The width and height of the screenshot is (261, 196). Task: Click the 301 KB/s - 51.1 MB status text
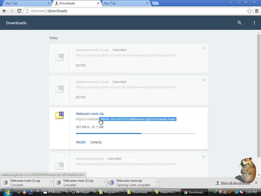pos(90,127)
